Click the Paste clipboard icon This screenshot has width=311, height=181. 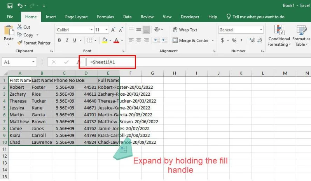[x=9, y=30]
